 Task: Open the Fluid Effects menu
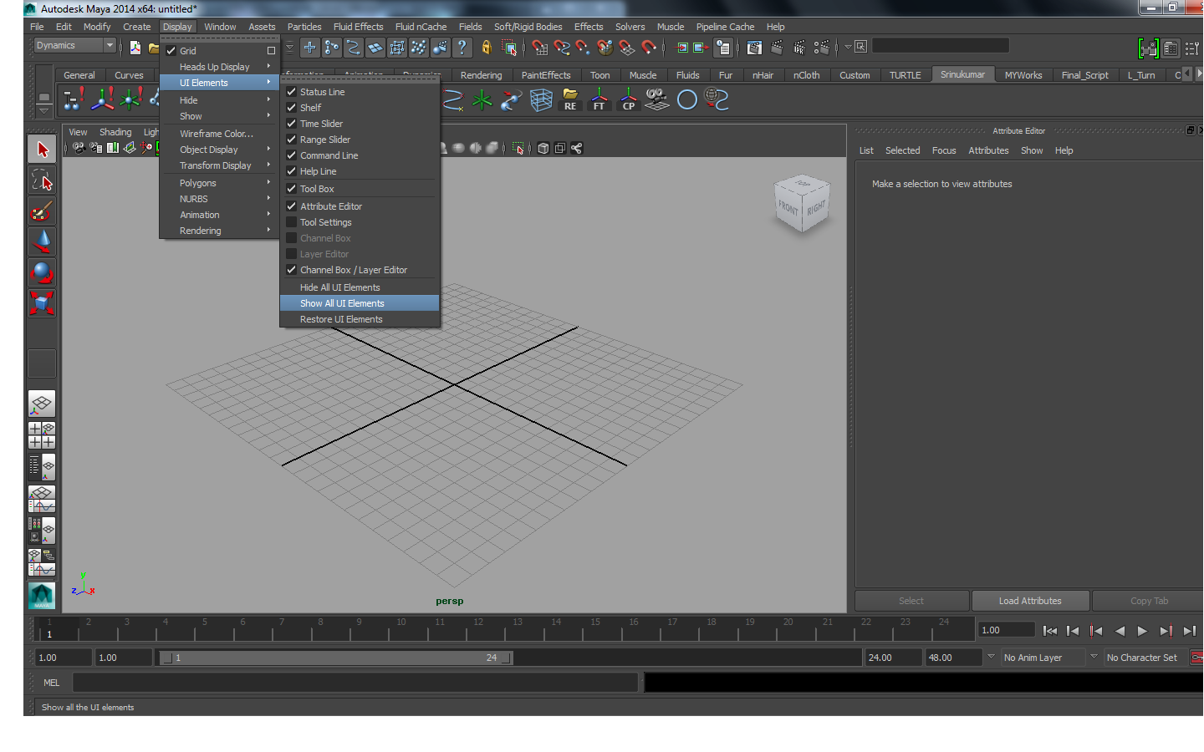pyautogui.click(x=358, y=27)
